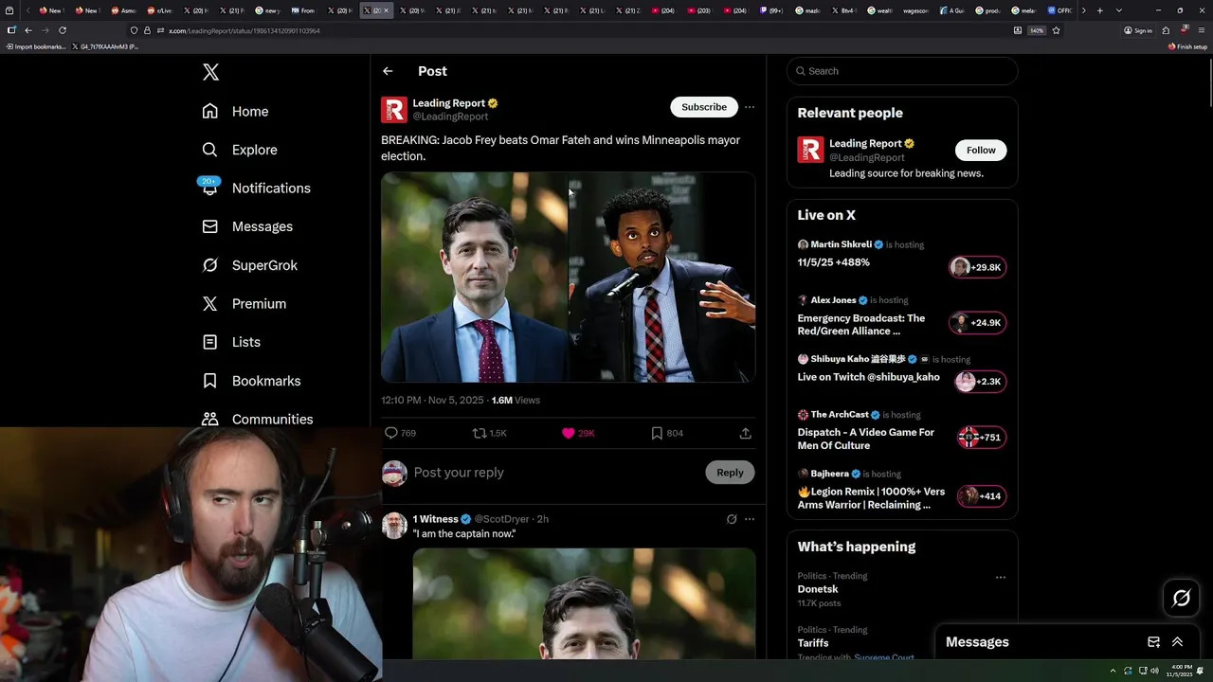Open The ArchCast Dispatch live listing
1213x682 pixels.
pyautogui.click(x=901, y=432)
